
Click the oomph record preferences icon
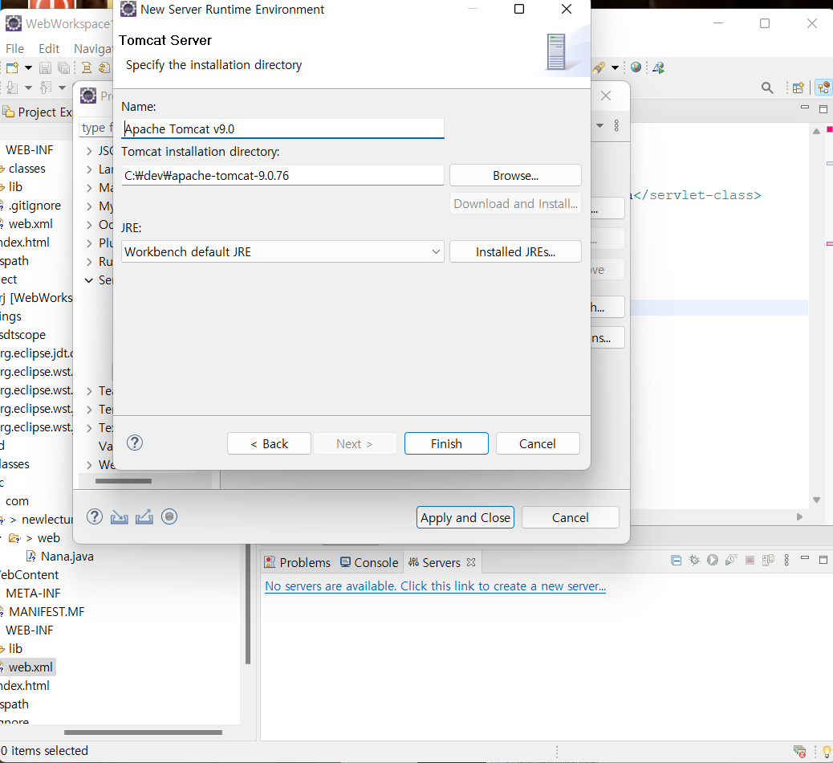(x=169, y=516)
